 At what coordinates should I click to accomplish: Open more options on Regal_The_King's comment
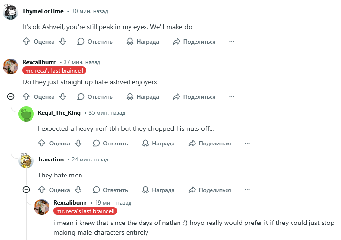point(247,144)
